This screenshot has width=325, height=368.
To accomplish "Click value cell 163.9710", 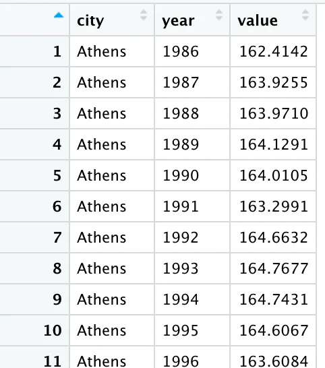I will [x=273, y=113].
